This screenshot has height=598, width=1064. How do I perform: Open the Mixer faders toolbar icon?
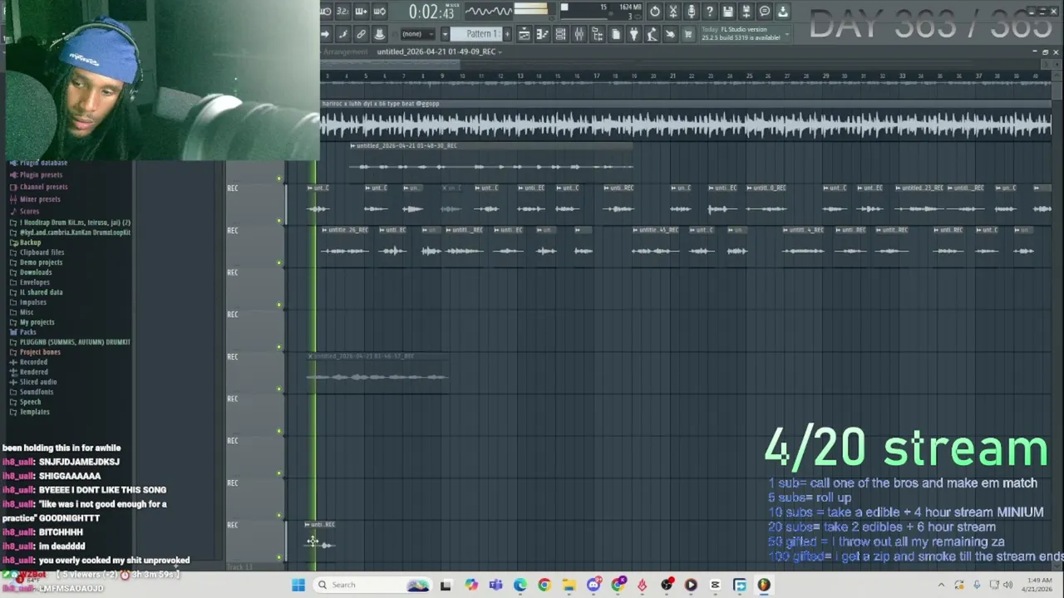click(579, 34)
